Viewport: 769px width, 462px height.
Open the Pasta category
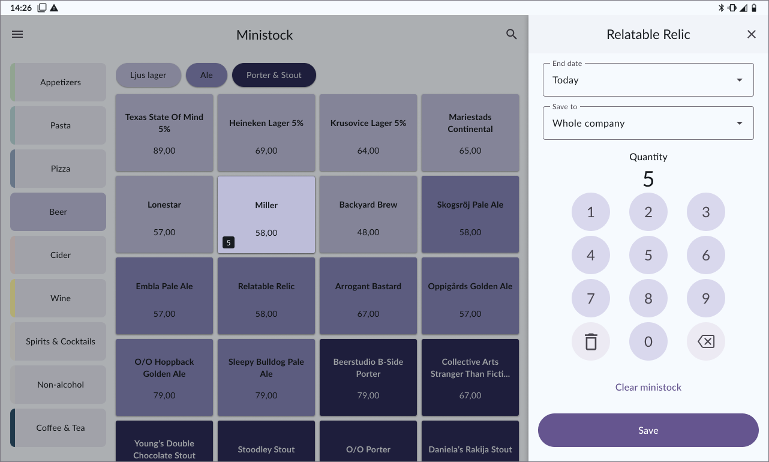coord(58,125)
